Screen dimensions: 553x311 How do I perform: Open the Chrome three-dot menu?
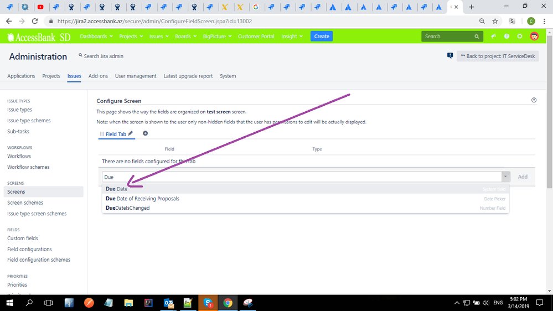[544, 21]
